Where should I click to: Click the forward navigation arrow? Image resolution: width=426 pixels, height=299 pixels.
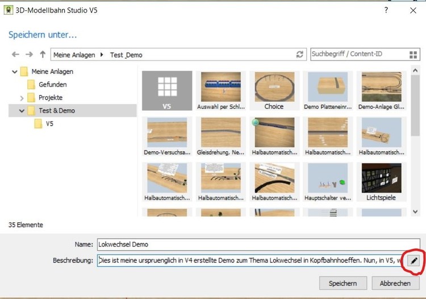(29, 55)
